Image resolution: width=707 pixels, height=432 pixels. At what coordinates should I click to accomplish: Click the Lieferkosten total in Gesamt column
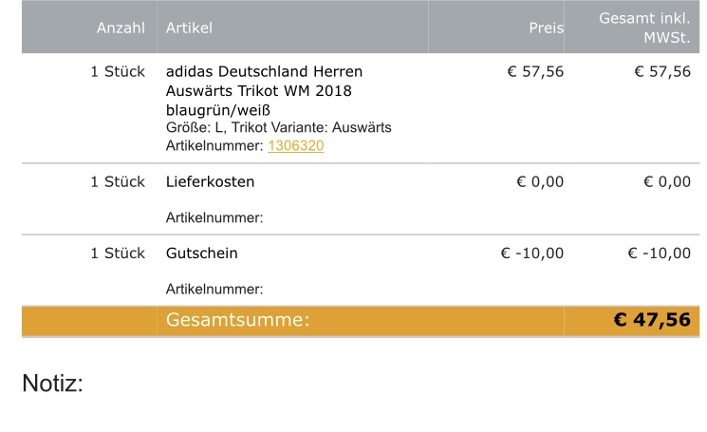coord(667,181)
